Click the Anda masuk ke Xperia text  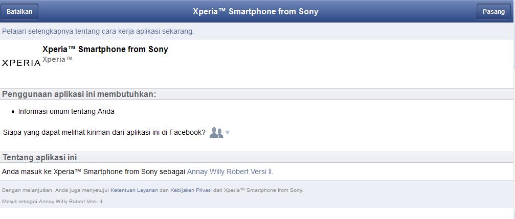pyautogui.click(x=92, y=172)
